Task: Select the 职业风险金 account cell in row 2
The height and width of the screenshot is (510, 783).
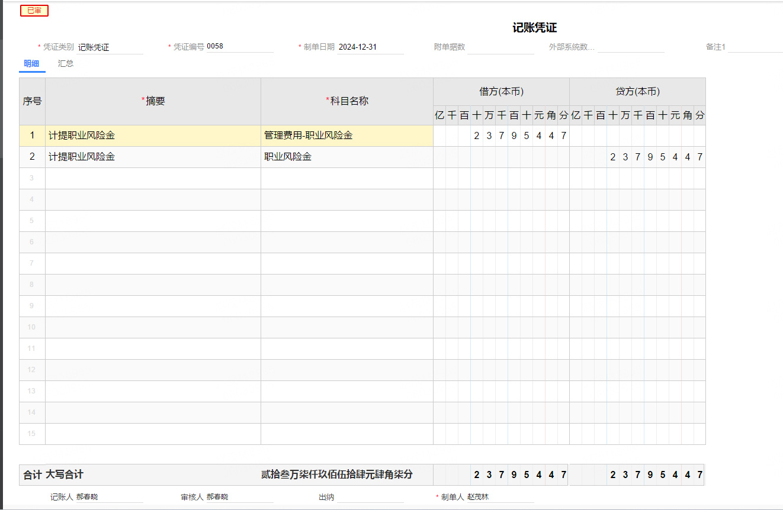Action: pyautogui.click(x=346, y=157)
